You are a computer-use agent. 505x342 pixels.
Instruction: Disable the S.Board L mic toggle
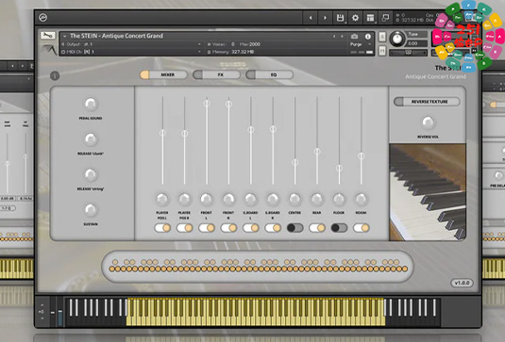[x=250, y=228]
